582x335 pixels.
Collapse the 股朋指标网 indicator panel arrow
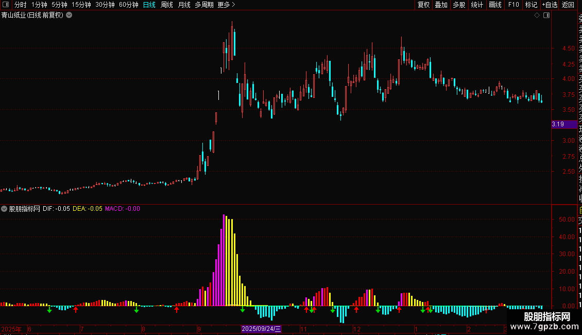[4, 209]
